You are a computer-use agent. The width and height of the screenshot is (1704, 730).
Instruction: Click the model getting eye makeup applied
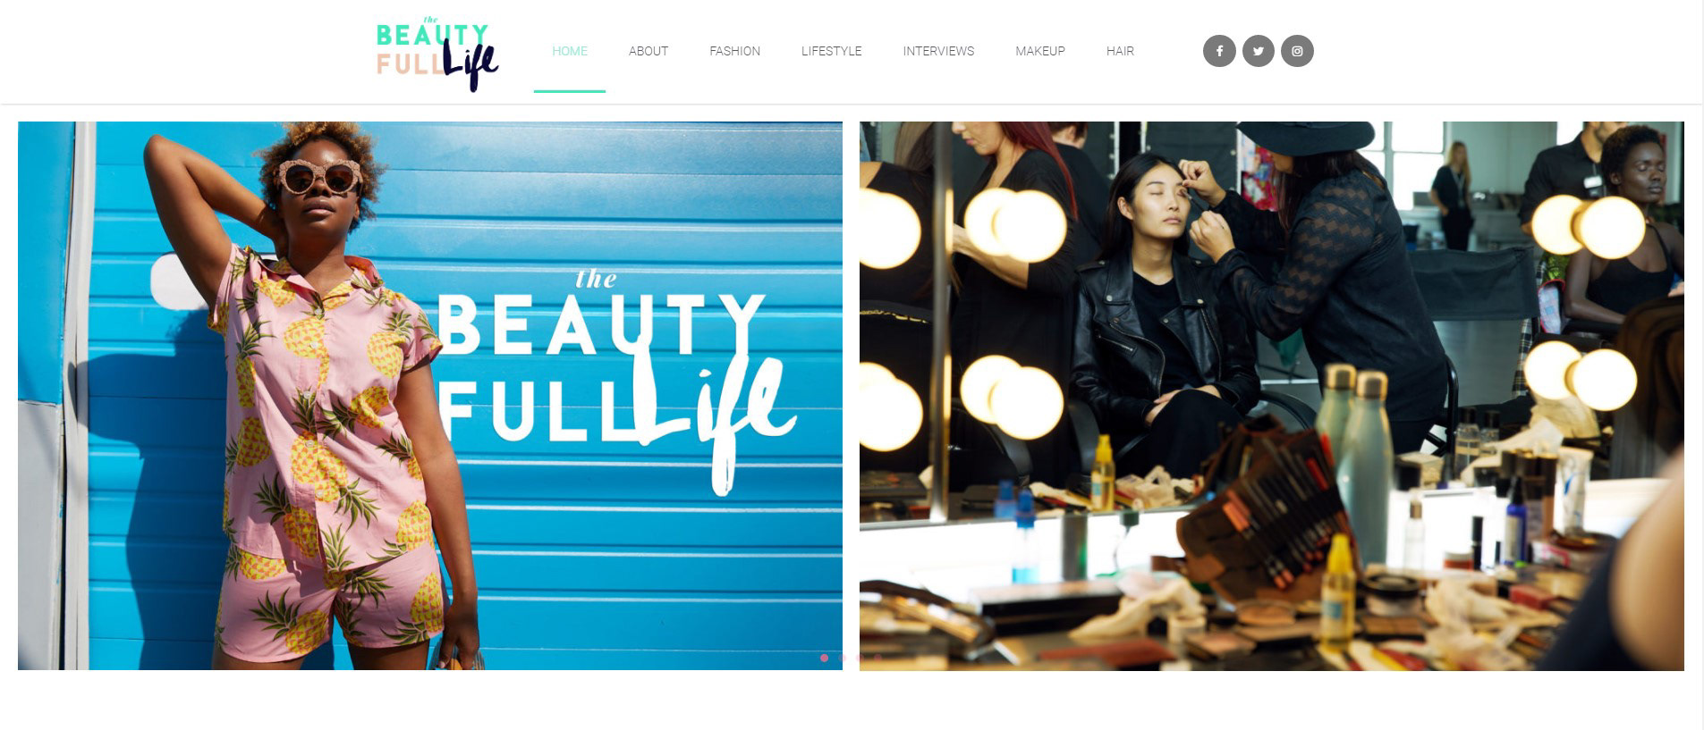[x=1158, y=304]
